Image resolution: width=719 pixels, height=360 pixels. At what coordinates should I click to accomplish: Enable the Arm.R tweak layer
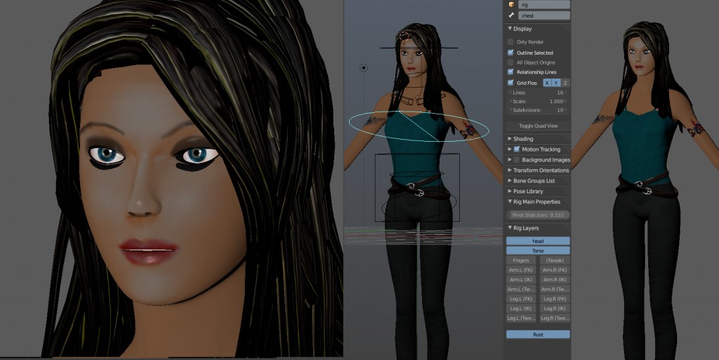pos(555,289)
